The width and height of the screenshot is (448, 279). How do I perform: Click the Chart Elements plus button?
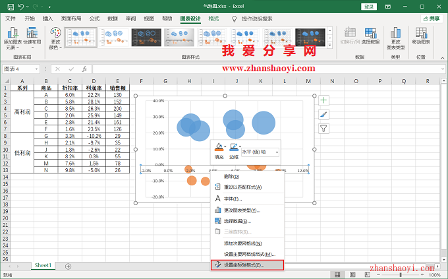(323, 100)
